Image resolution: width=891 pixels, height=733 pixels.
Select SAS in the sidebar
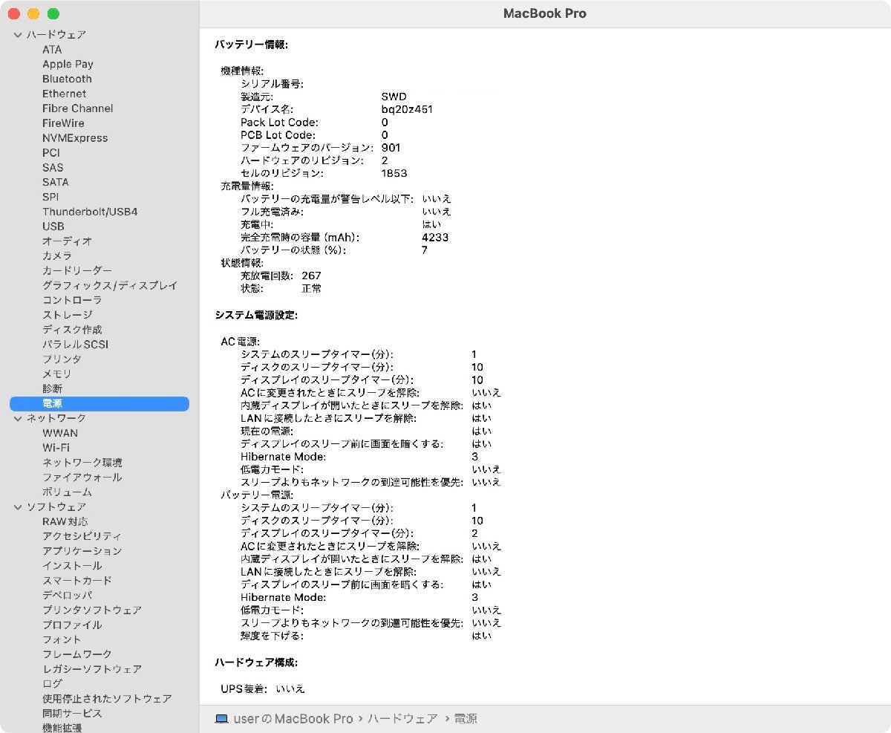point(53,168)
